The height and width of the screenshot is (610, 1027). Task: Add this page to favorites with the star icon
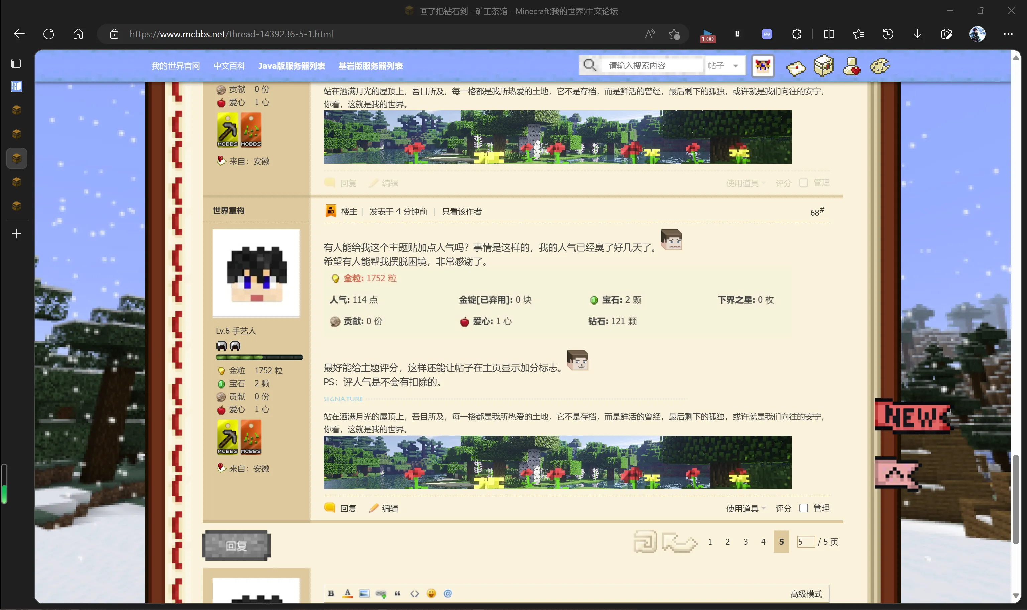coord(674,34)
